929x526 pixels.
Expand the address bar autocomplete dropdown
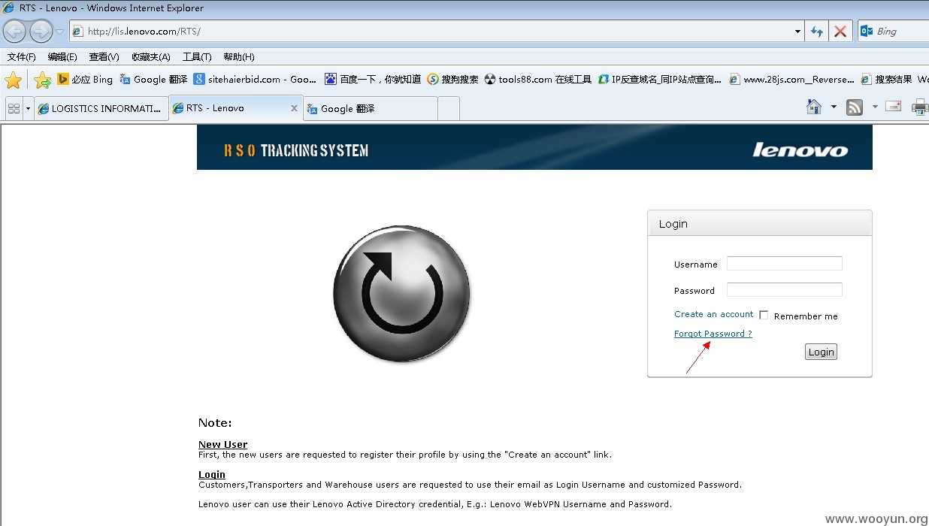coord(797,32)
